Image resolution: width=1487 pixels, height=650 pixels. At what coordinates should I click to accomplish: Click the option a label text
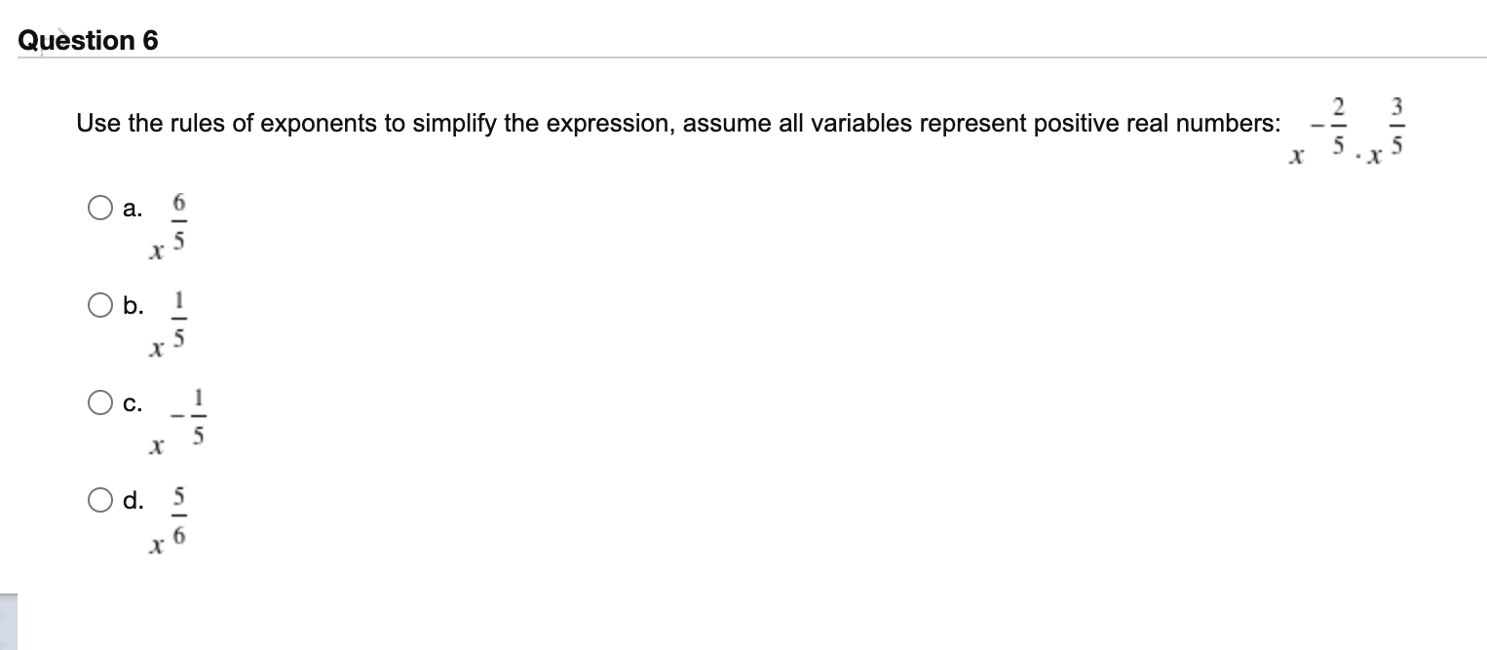tap(134, 207)
